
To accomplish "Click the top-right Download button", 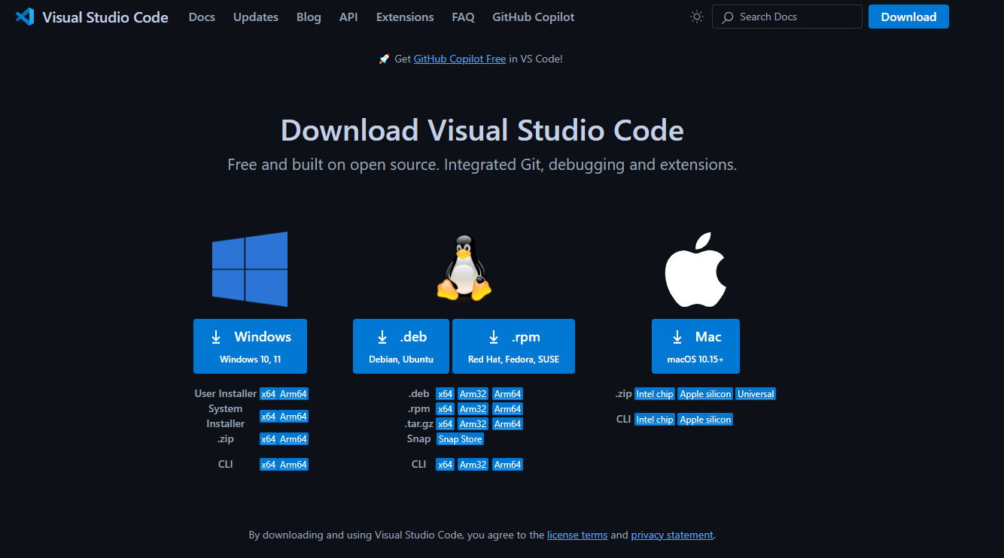I will coord(908,17).
